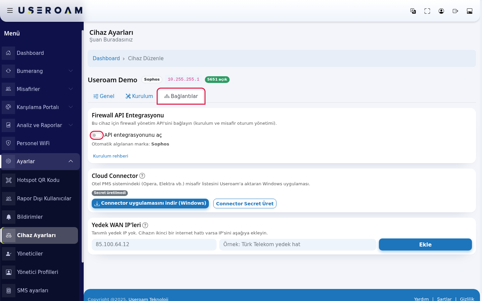Click the Karşılama Portalı palette icon
This screenshot has height=301, width=482.
tap(8, 107)
